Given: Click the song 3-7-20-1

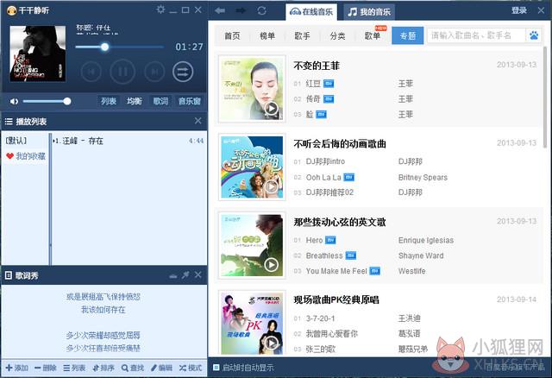Looking at the screenshot, I should coord(320,318).
